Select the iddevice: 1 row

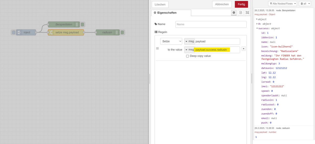(269, 37)
